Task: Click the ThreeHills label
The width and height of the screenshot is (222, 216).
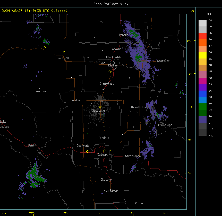Action: tap(139, 107)
